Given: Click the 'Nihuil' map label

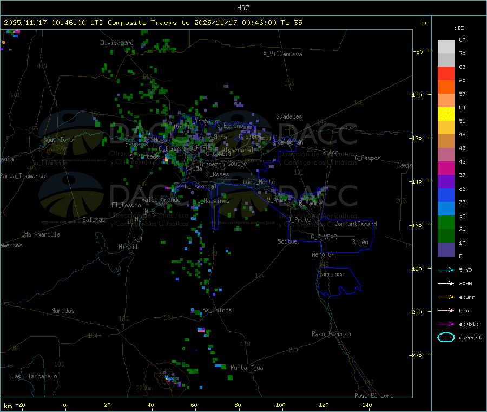Looking at the screenshot, I should [128, 247].
